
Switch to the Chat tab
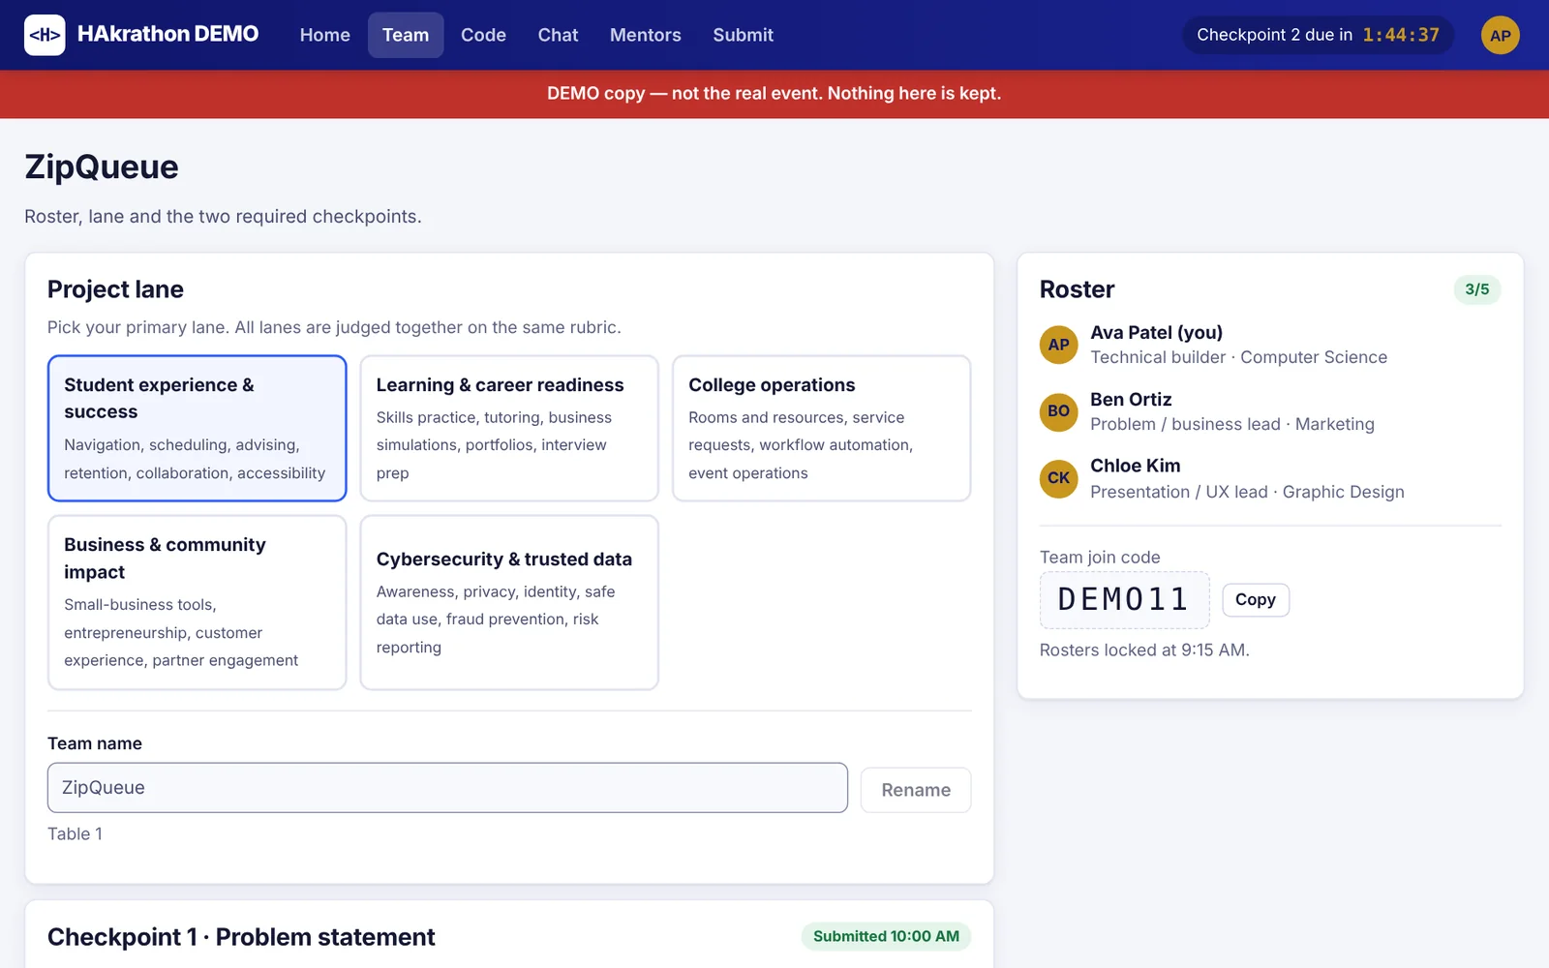pyautogui.click(x=558, y=35)
